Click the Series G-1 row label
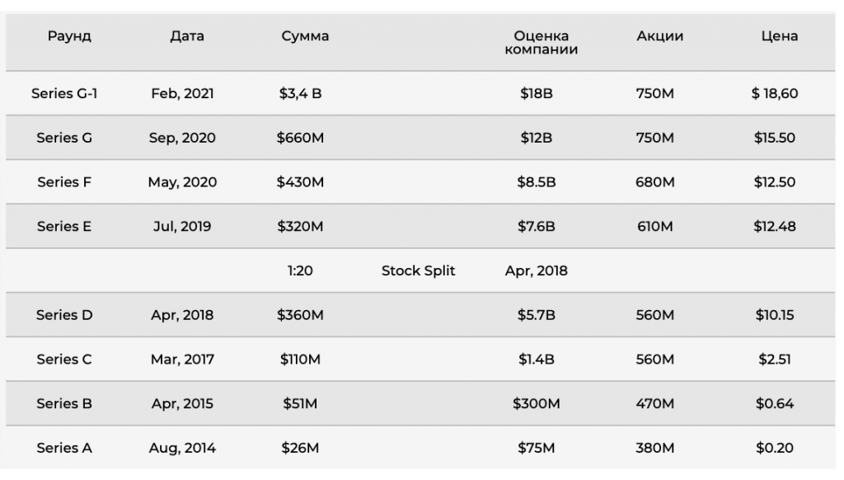Viewport: 844px width, 480px height. pyautogui.click(x=64, y=93)
